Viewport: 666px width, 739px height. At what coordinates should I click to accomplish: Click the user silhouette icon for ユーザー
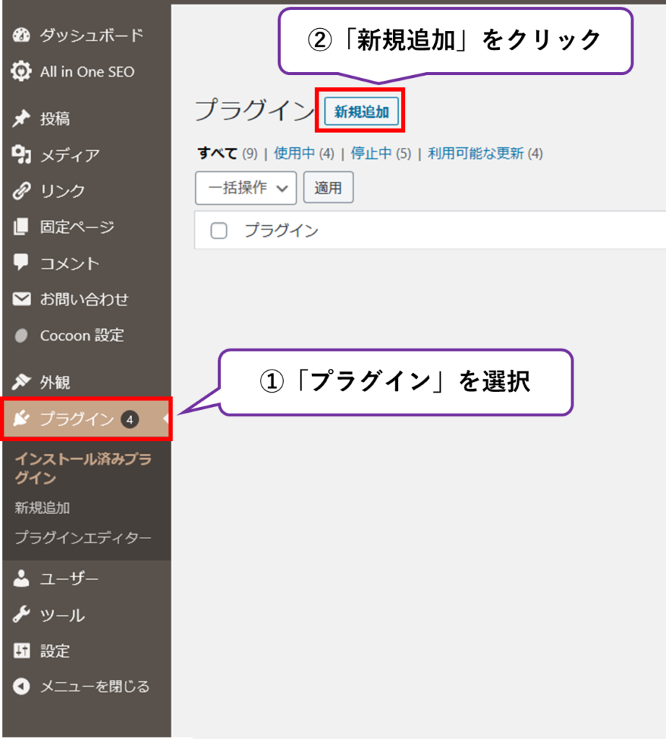[x=21, y=578]
